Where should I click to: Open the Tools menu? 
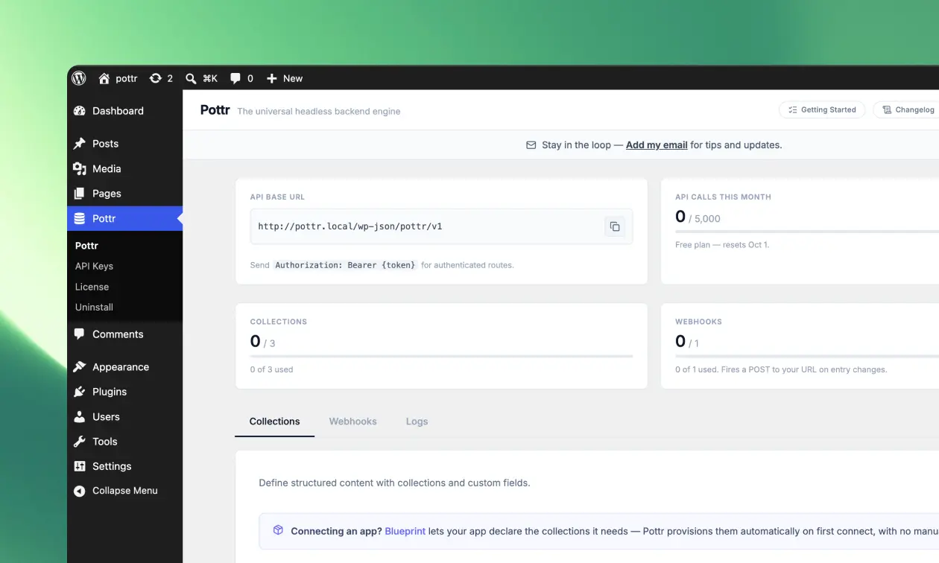[x=124, y=442]
